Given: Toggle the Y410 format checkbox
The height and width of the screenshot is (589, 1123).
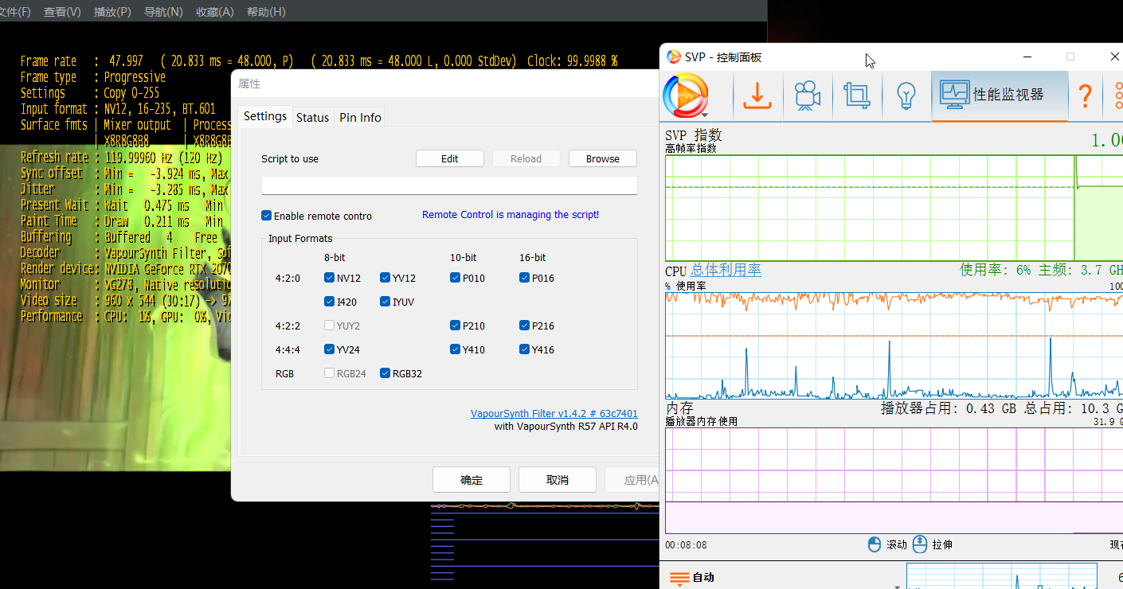Looking at the screenshot, I should 455,349.
